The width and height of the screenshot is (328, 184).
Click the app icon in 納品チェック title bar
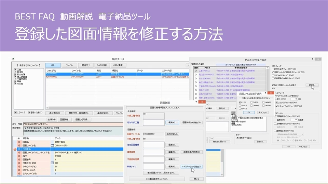13,59
